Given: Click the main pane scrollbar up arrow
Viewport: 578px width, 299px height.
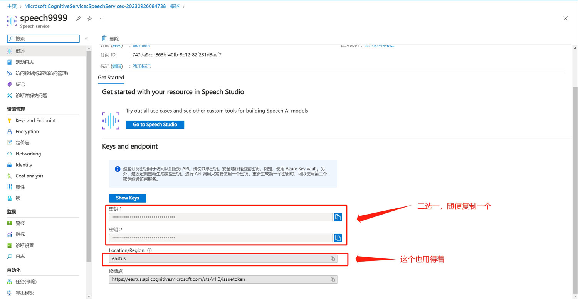Looking at the screenshot, I should [x=575, y=48].
